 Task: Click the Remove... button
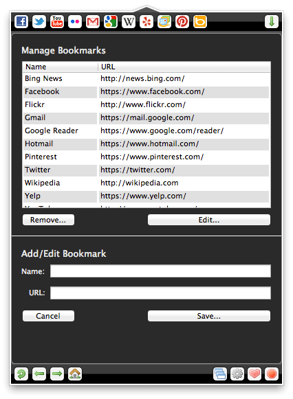tap(48, 220)
